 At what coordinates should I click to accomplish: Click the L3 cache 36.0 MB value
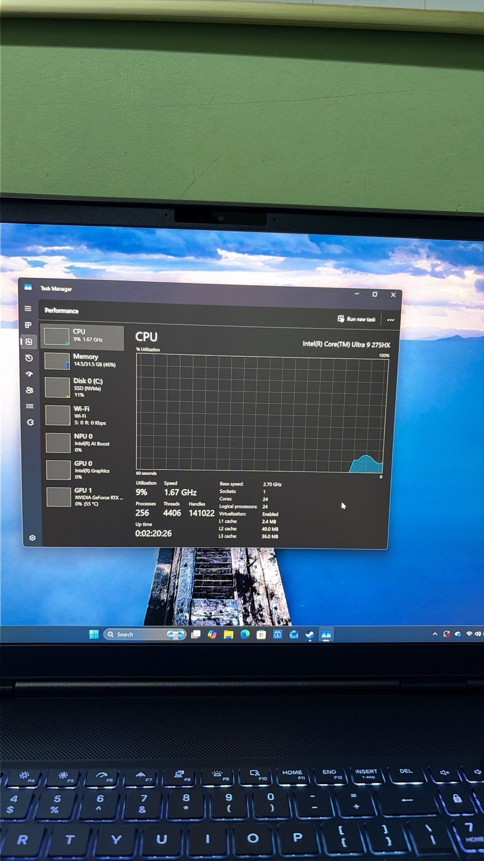270,537
